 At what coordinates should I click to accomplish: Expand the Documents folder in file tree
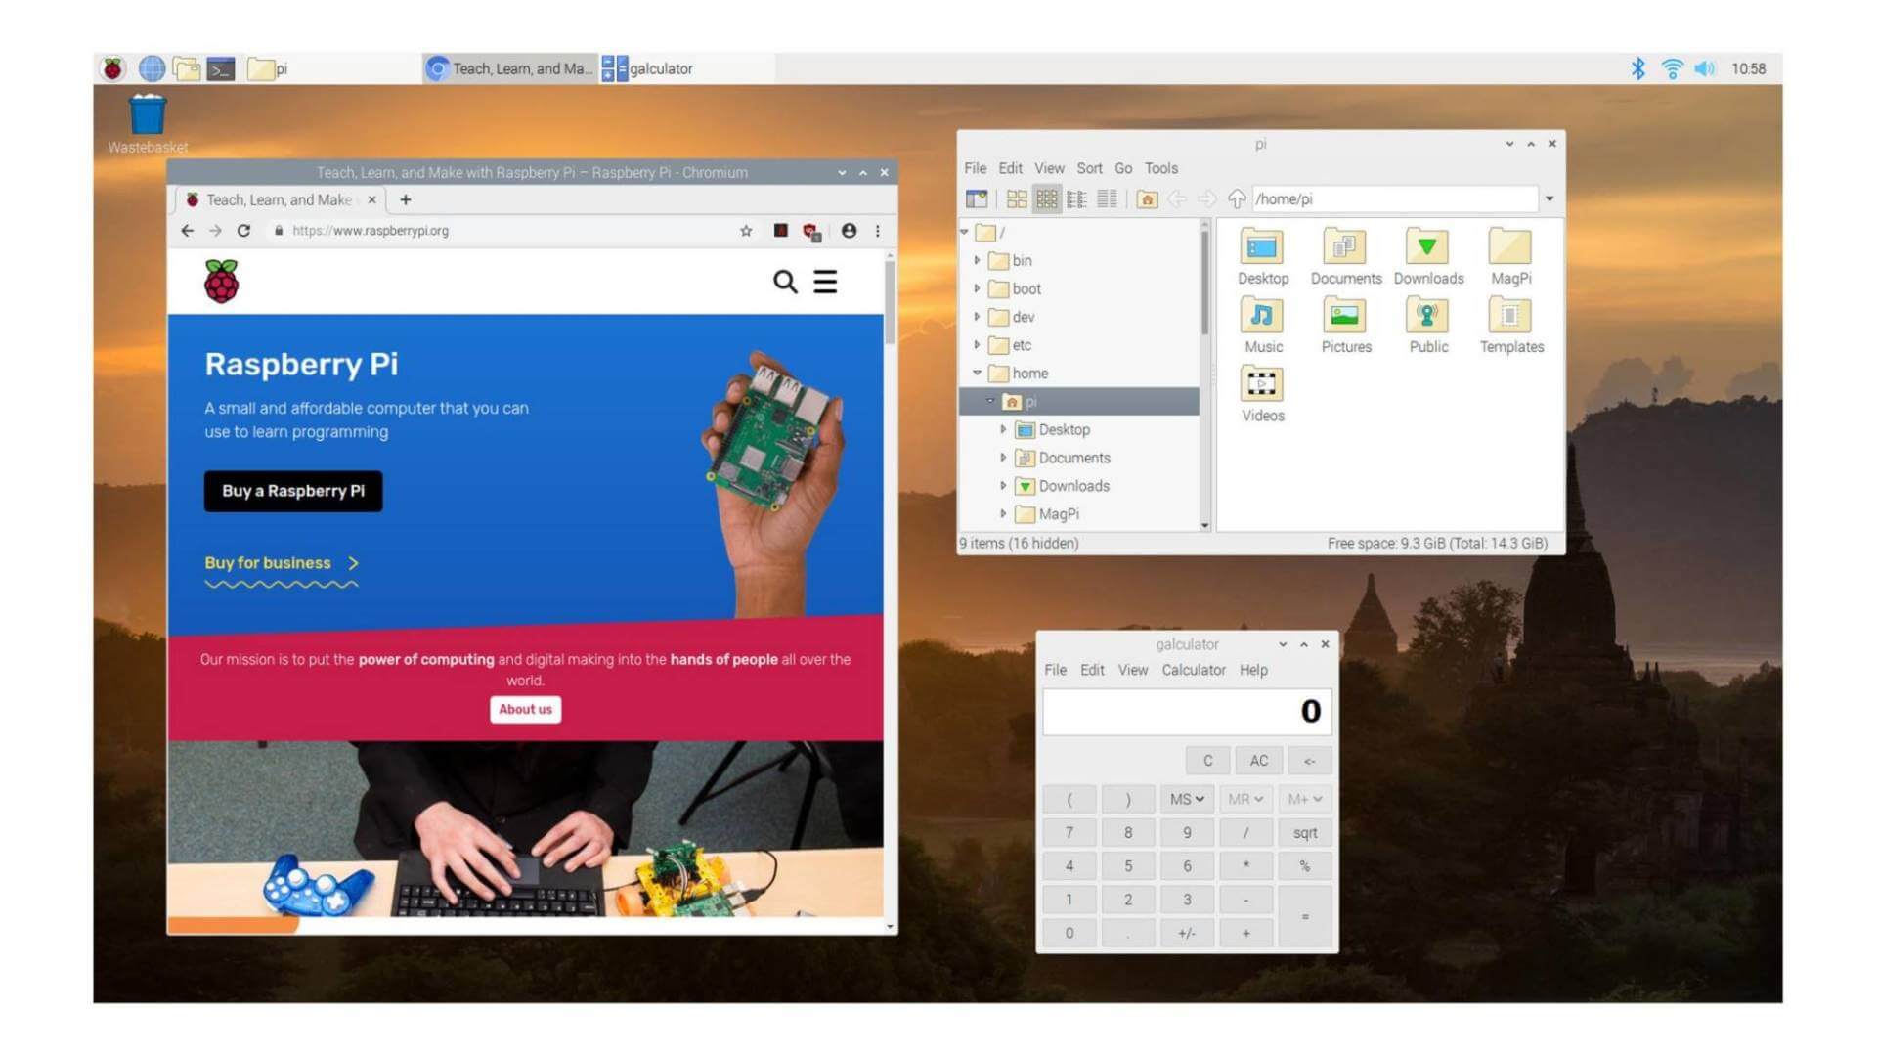coord(1003,458)
